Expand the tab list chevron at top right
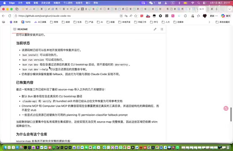The image size is (233, 151). 230,9
